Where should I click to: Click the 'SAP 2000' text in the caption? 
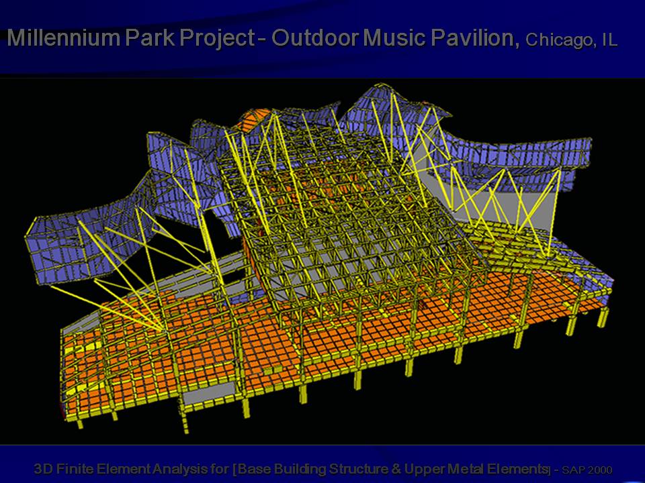[587, 470]
